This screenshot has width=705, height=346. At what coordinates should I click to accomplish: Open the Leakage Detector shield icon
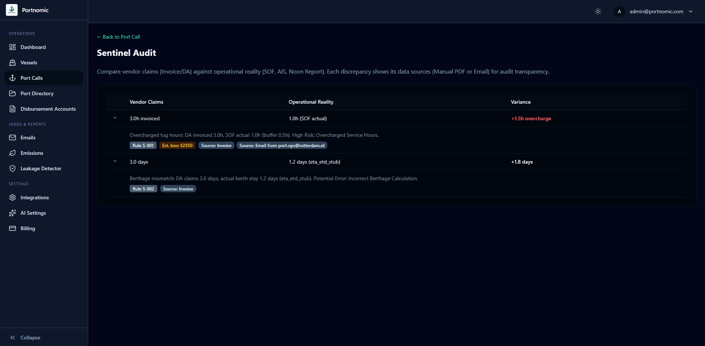click(12, 168)
